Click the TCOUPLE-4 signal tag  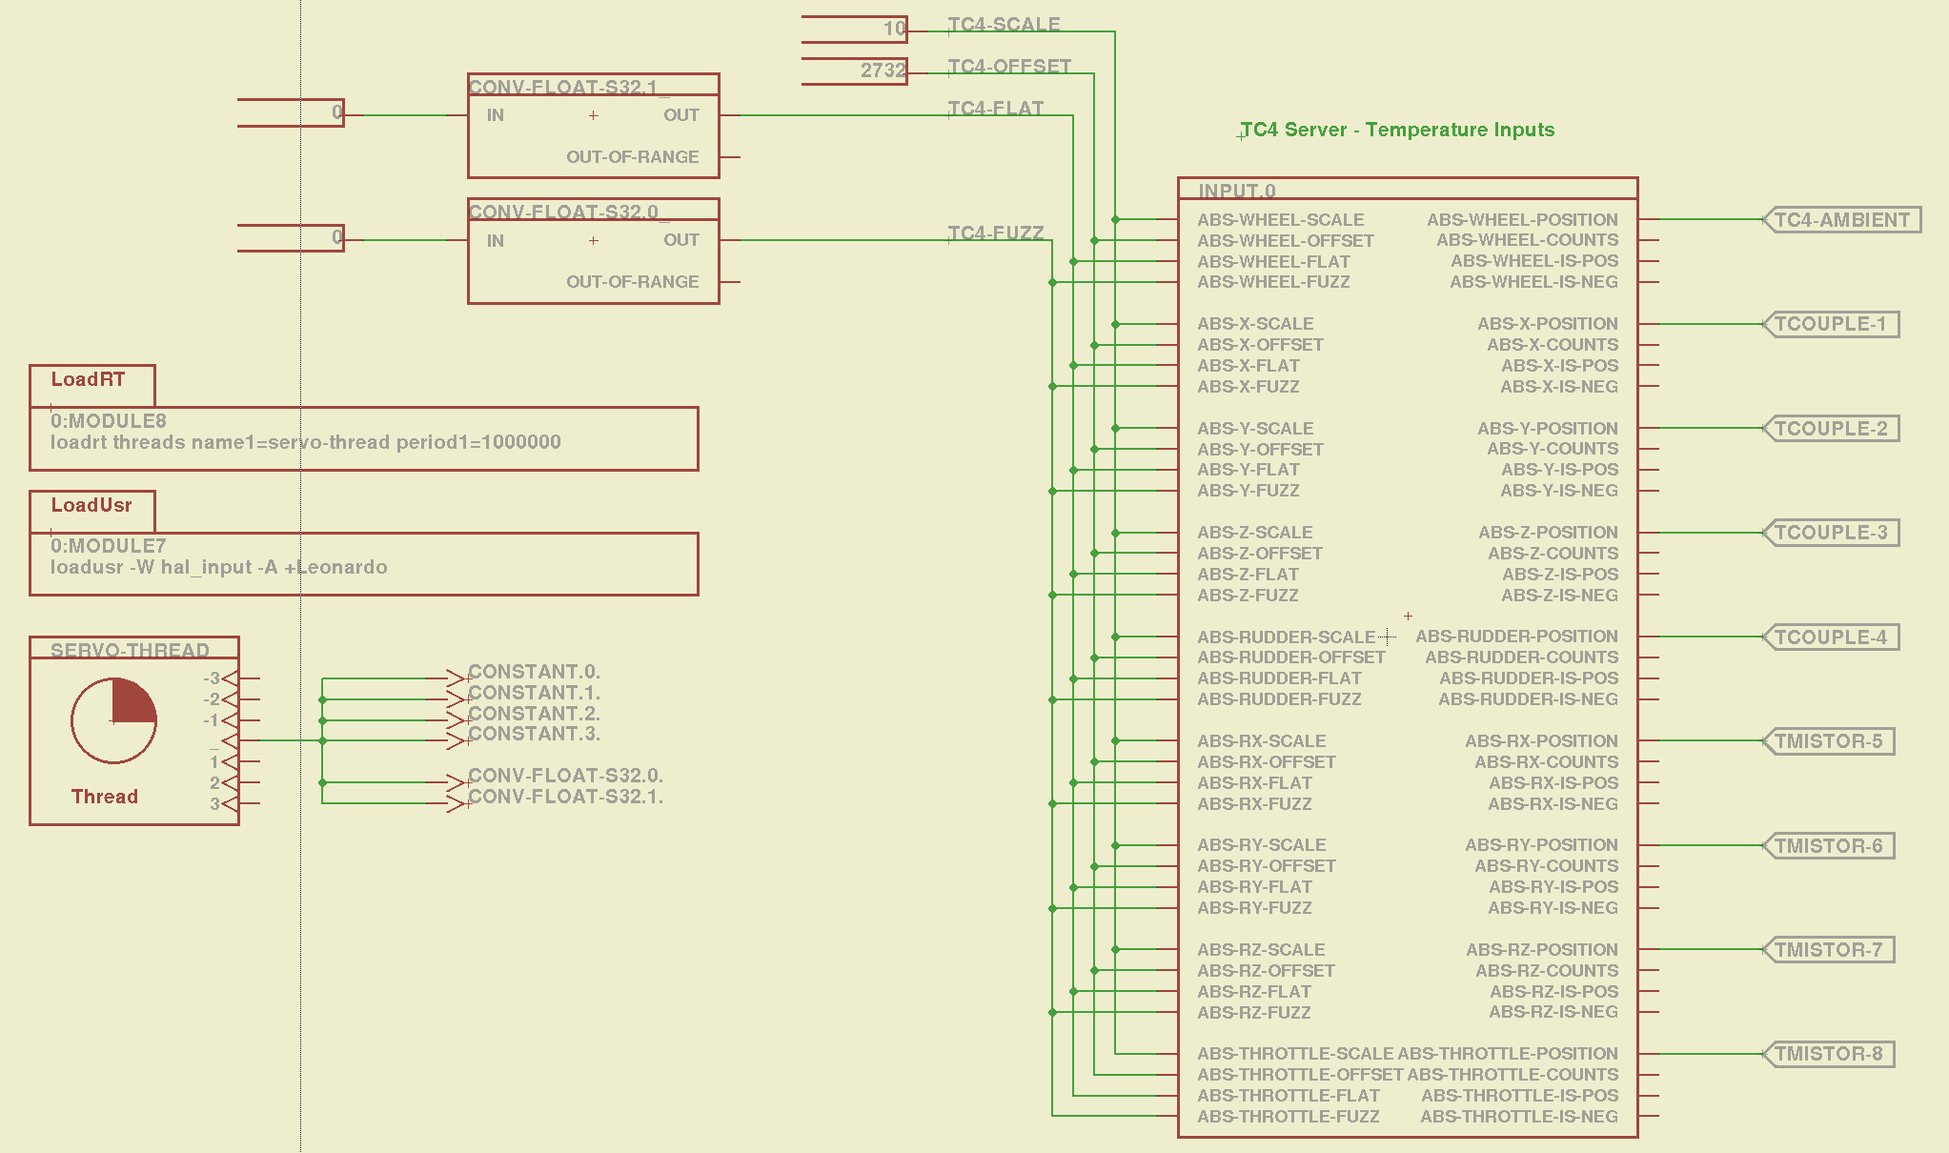point(1830,637)
